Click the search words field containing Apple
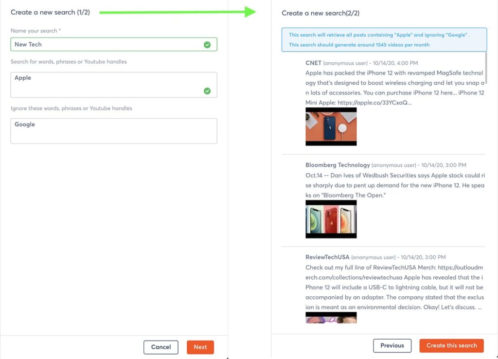This screenshot has width=498, height=359. click(107, 85)
